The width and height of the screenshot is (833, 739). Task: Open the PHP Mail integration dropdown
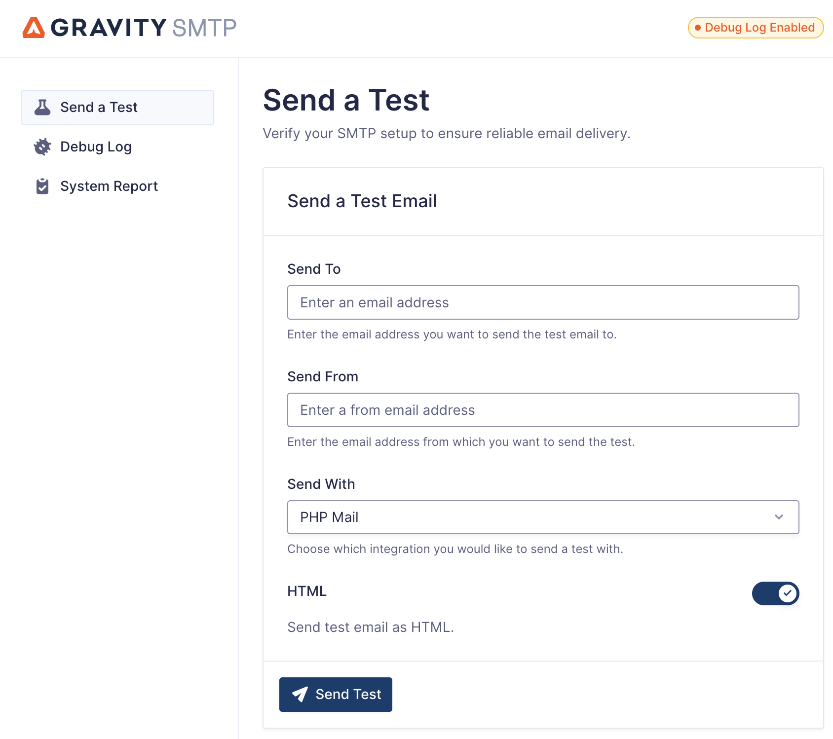click(543, 517)
